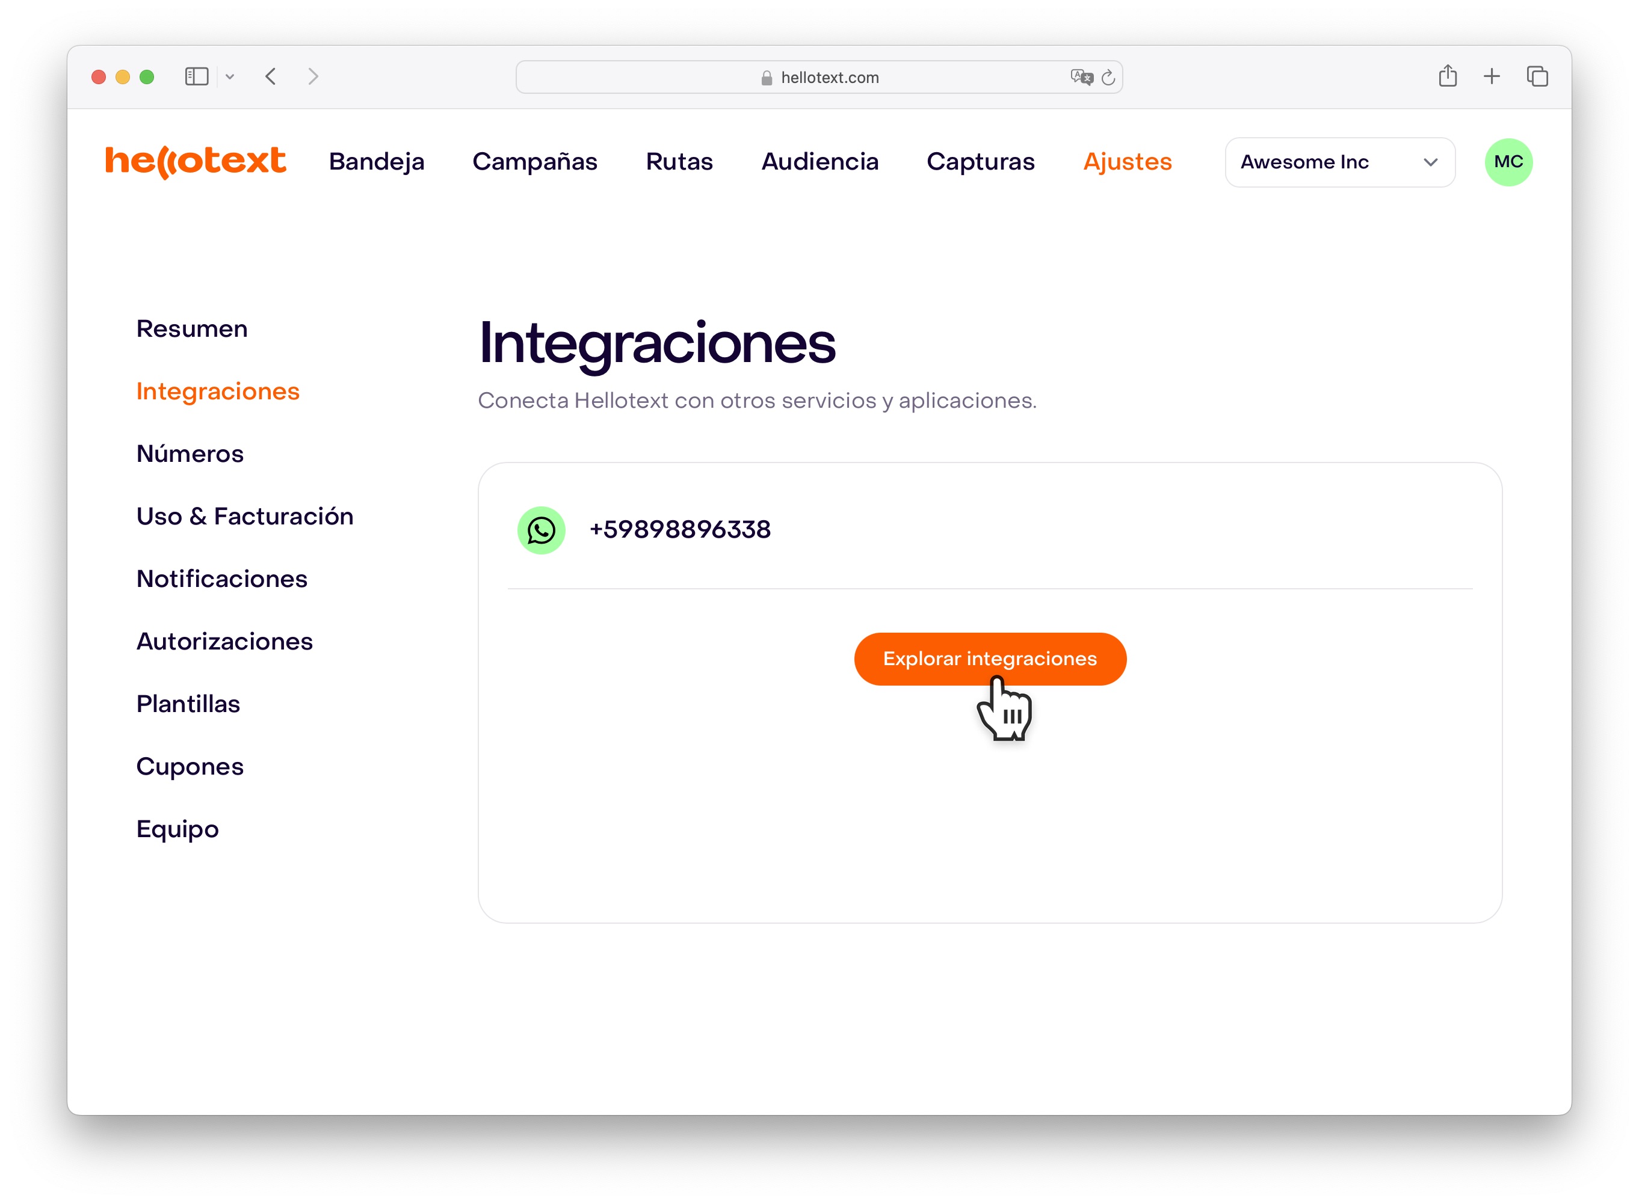Go to Cupones settings

pos(190,767)
